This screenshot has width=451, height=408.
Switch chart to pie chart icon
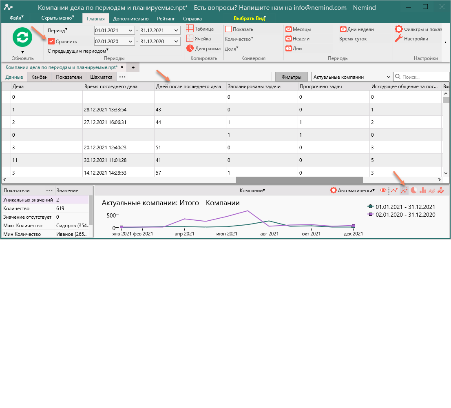tap(413, 190)
